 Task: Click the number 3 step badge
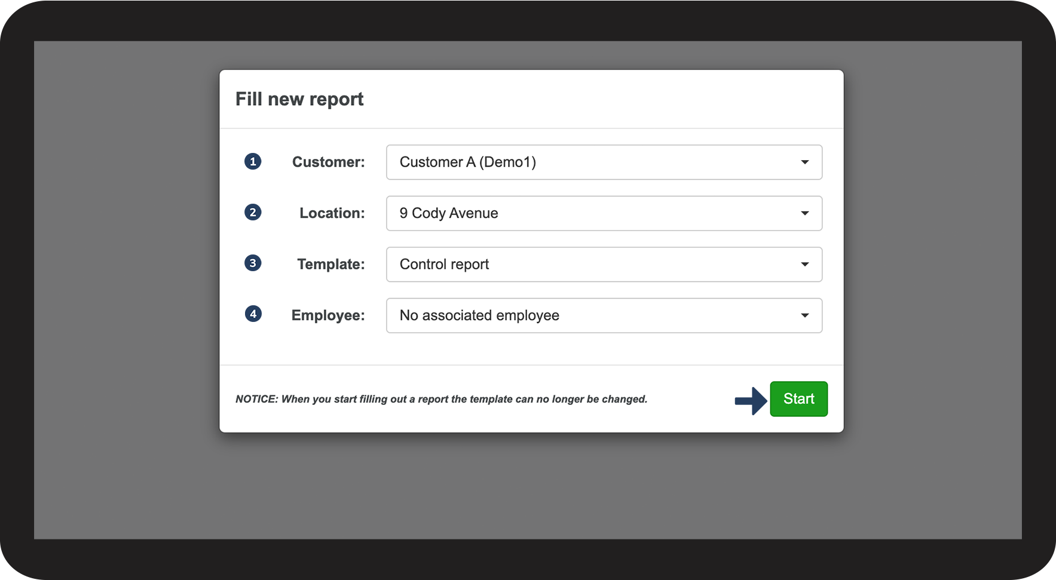tap(253, 263)
